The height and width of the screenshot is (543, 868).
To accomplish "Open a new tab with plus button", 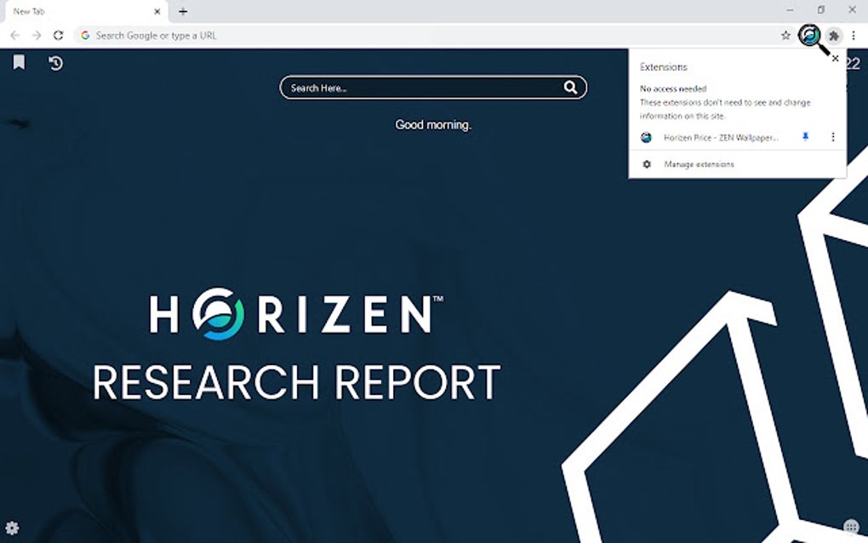I will point(183,11).
